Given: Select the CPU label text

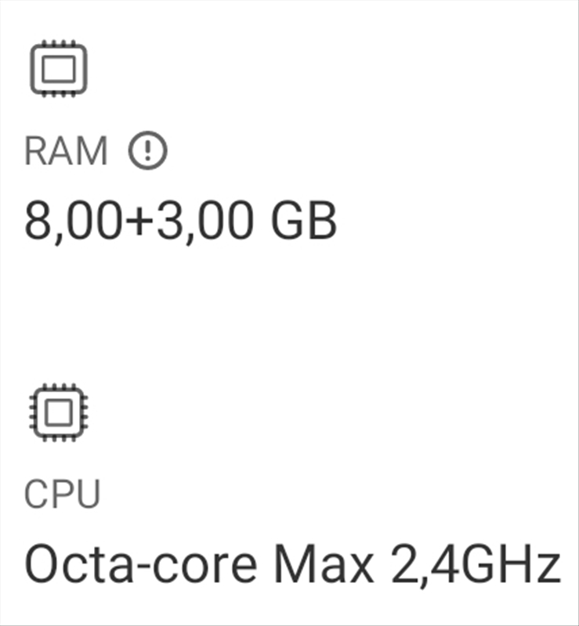Looking at the screenshot, I should coord(63,495).
